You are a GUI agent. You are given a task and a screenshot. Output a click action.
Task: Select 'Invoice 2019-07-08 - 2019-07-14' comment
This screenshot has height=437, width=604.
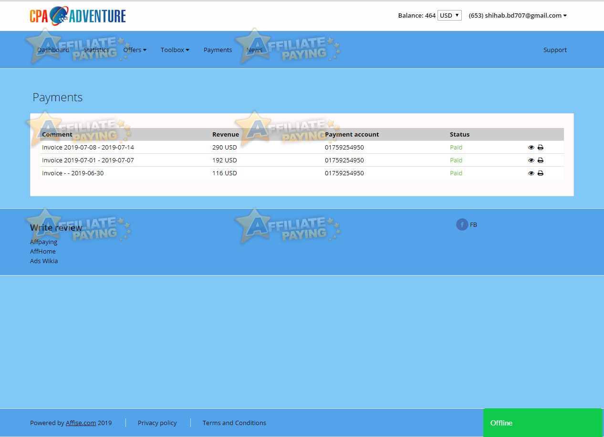tap(88, 148)
